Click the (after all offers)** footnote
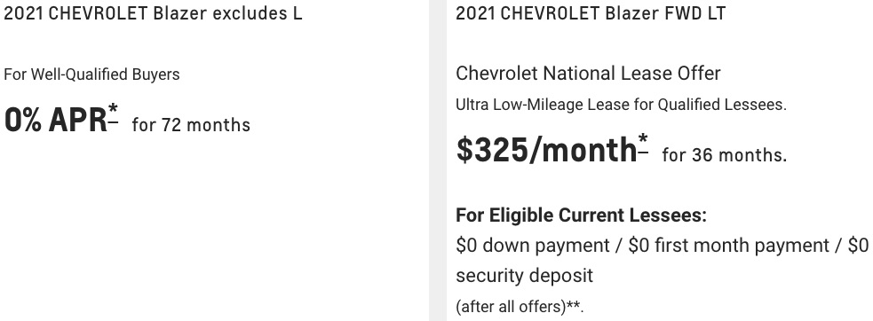Image resolution: width=873 pixels, height=321 pixels. point(520,307)
